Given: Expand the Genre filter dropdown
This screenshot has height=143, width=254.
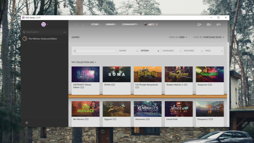Looking at the screenshot, I should pyautogui.click(x=128, y=51).
